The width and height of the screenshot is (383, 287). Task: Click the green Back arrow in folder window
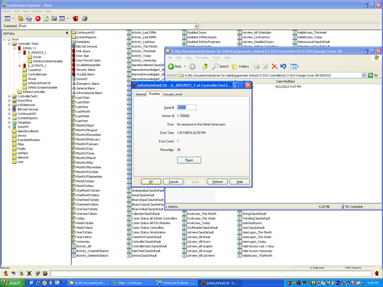[x=171, y=66]
